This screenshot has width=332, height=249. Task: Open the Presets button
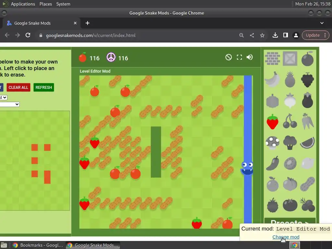click(x=290, y=222)
